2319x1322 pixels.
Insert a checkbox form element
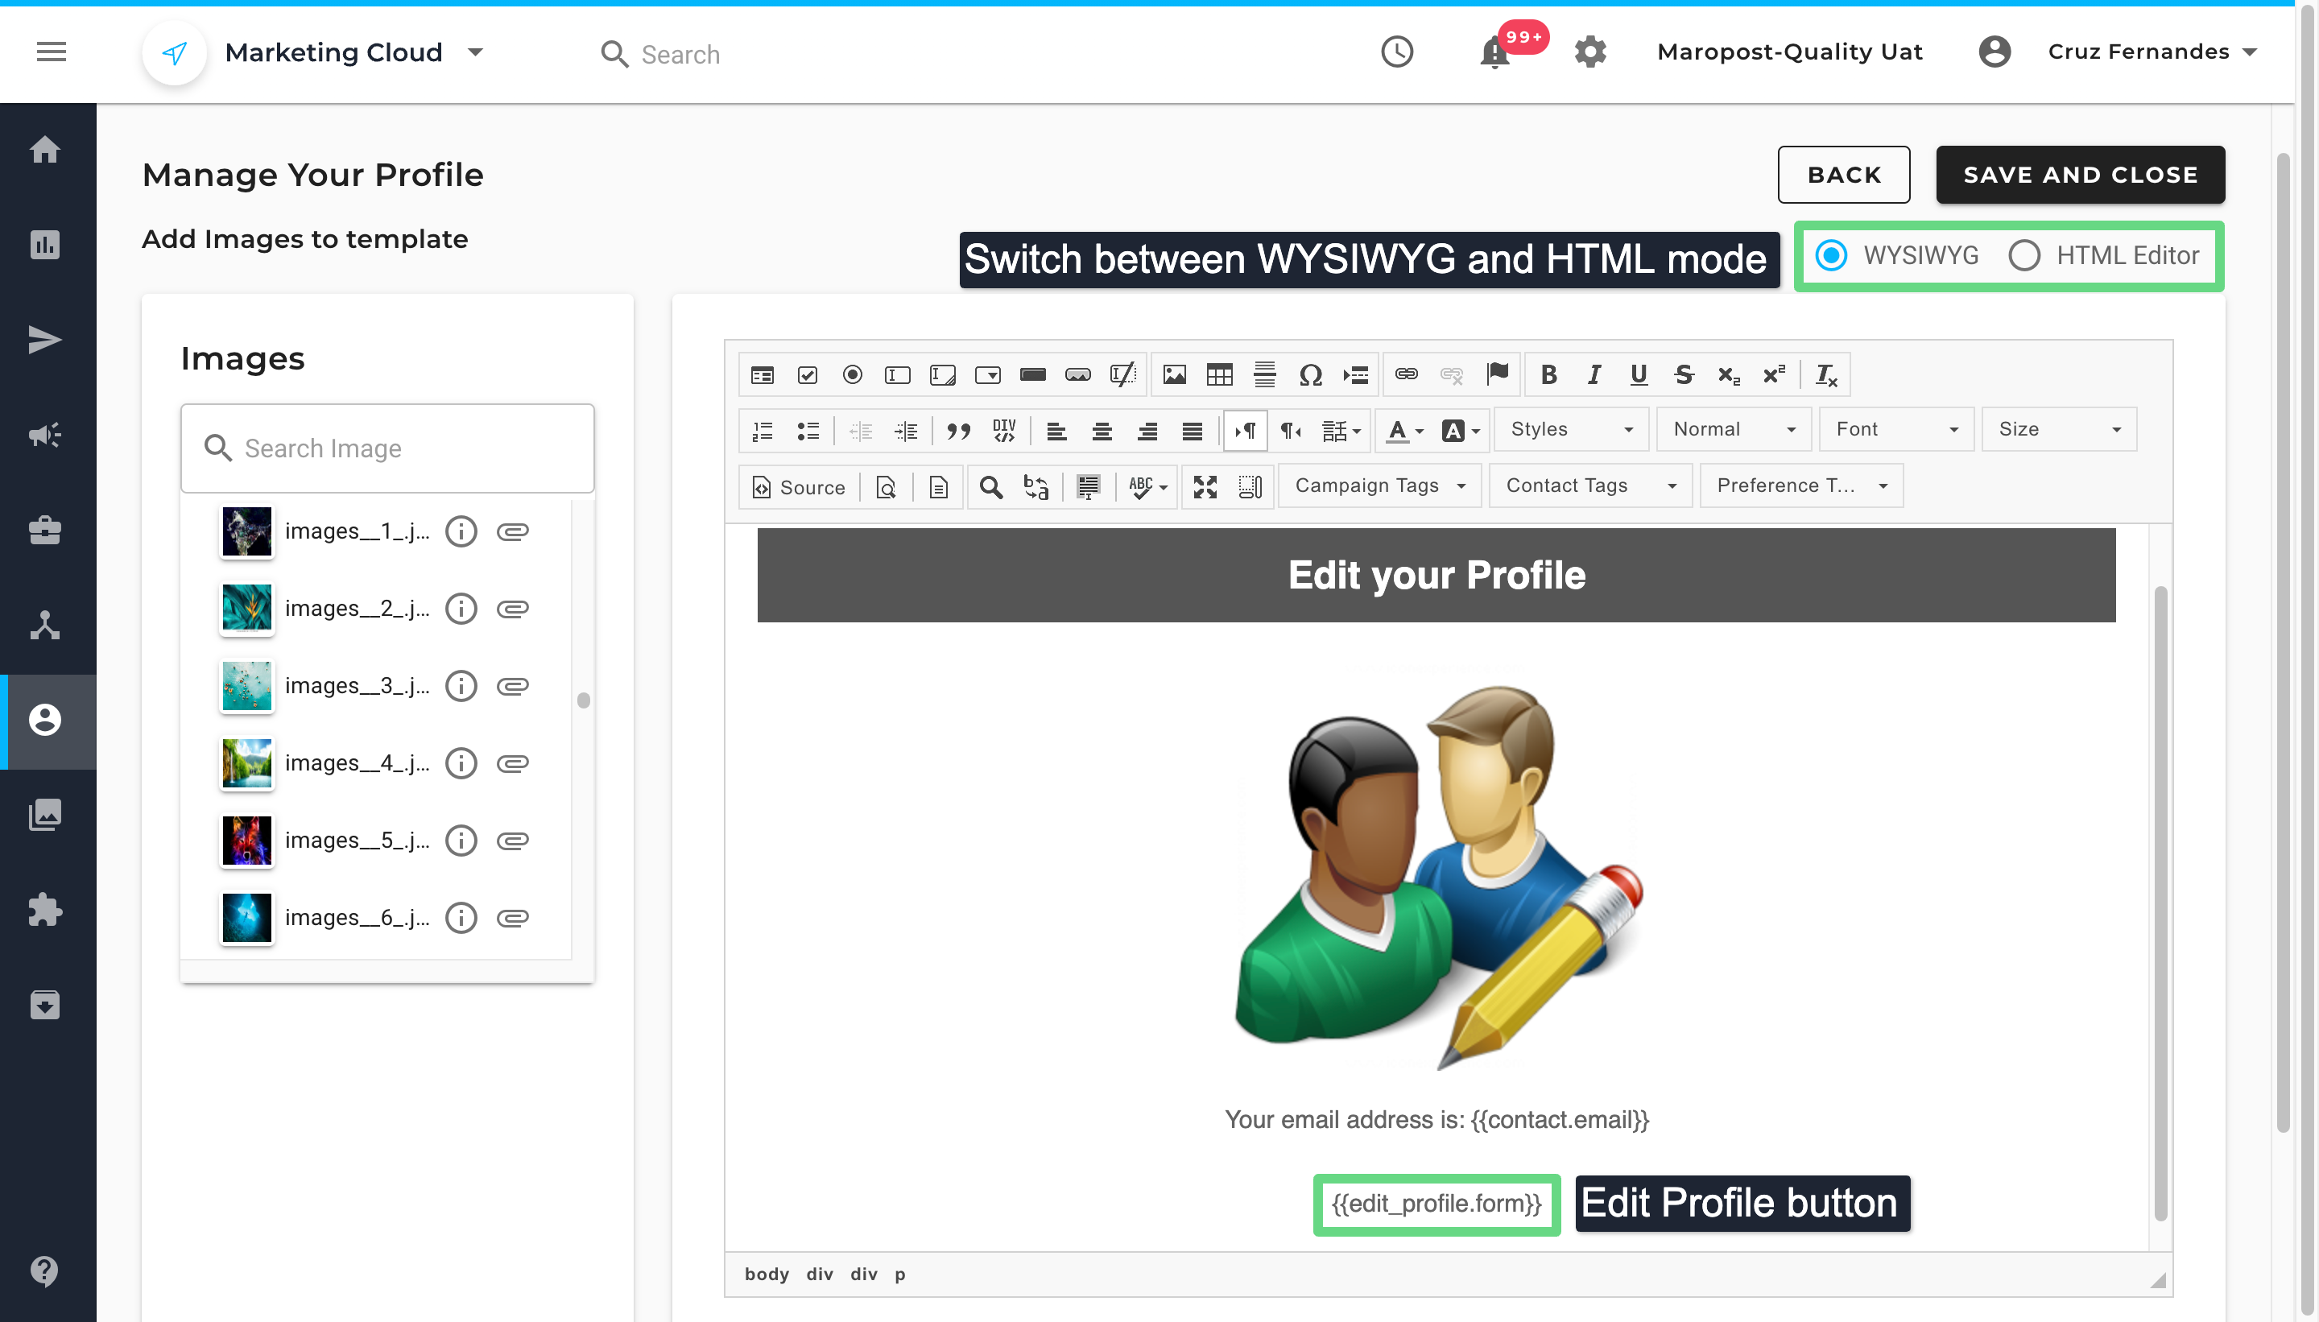coord(807,375)
